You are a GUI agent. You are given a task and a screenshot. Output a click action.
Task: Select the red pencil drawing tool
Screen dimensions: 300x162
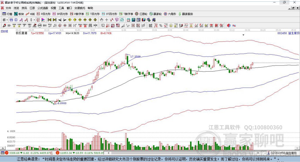4,26
